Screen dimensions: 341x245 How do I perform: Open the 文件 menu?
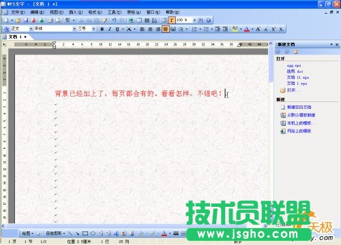pos(18,12)
